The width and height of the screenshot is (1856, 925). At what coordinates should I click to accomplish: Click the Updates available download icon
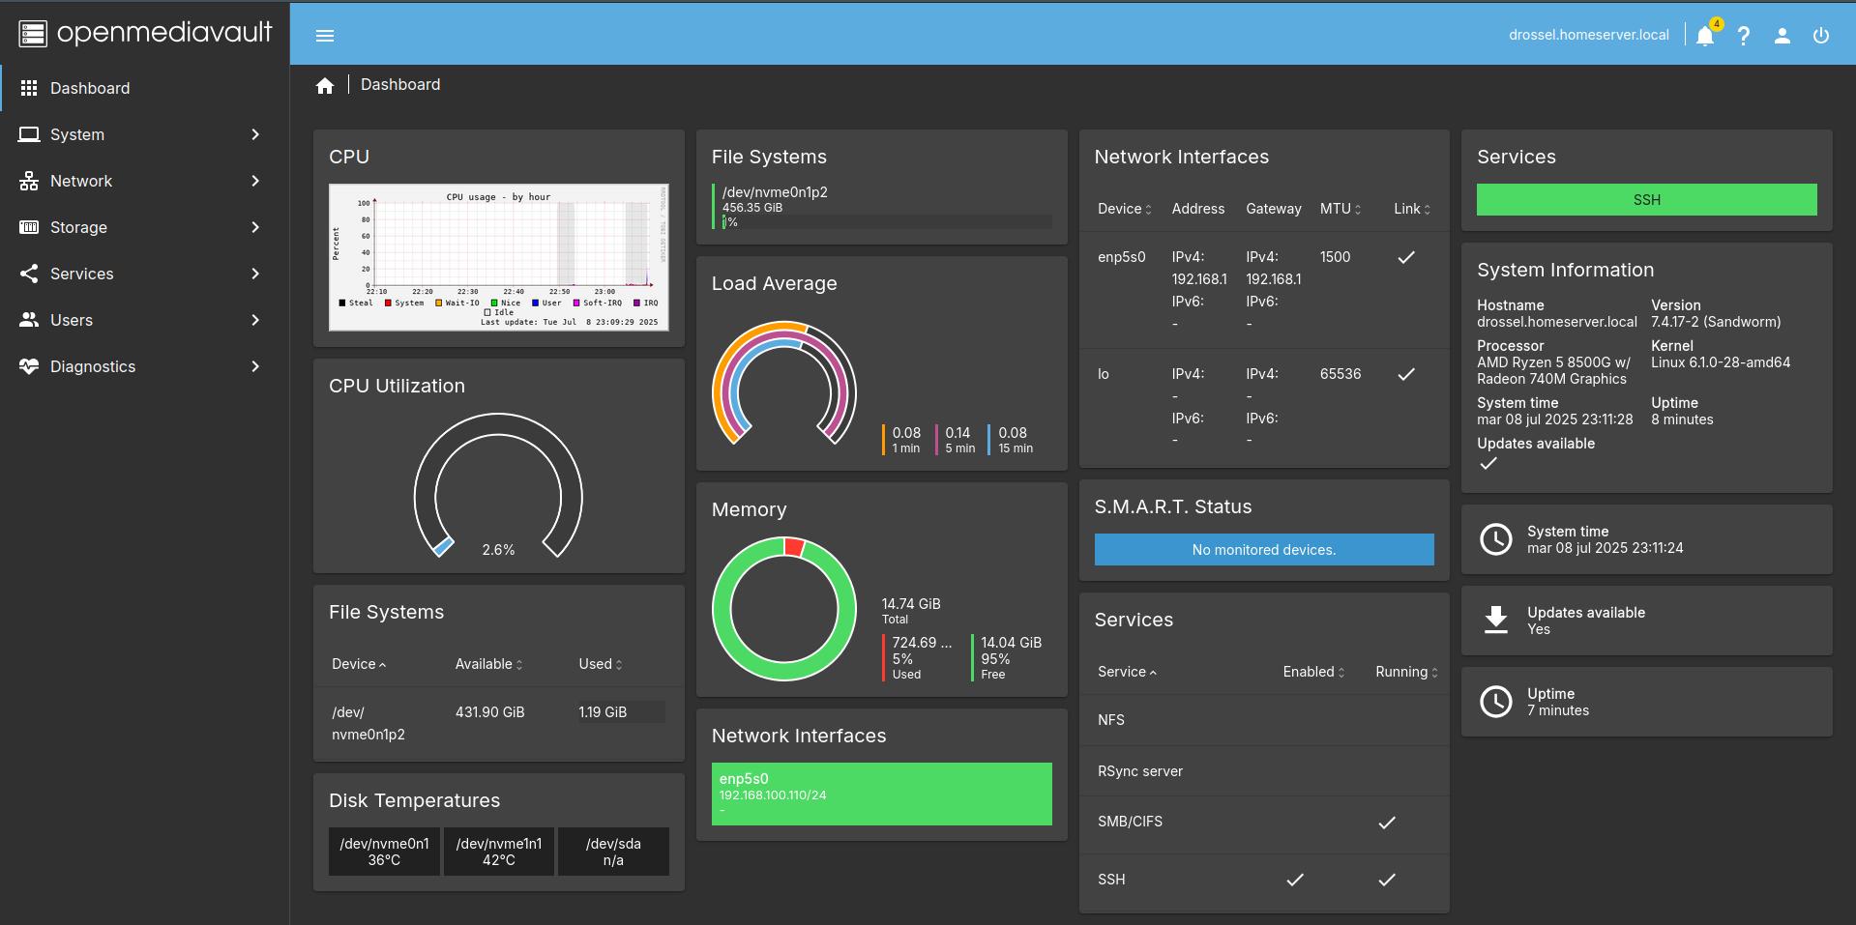pos(1495,620)
